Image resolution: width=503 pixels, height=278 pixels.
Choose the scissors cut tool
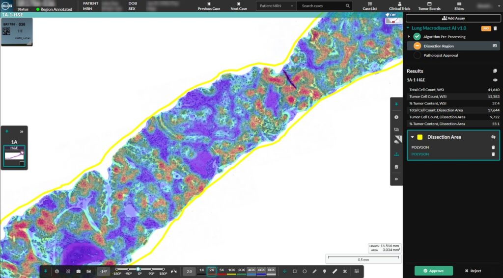click(x=345, y=271)
